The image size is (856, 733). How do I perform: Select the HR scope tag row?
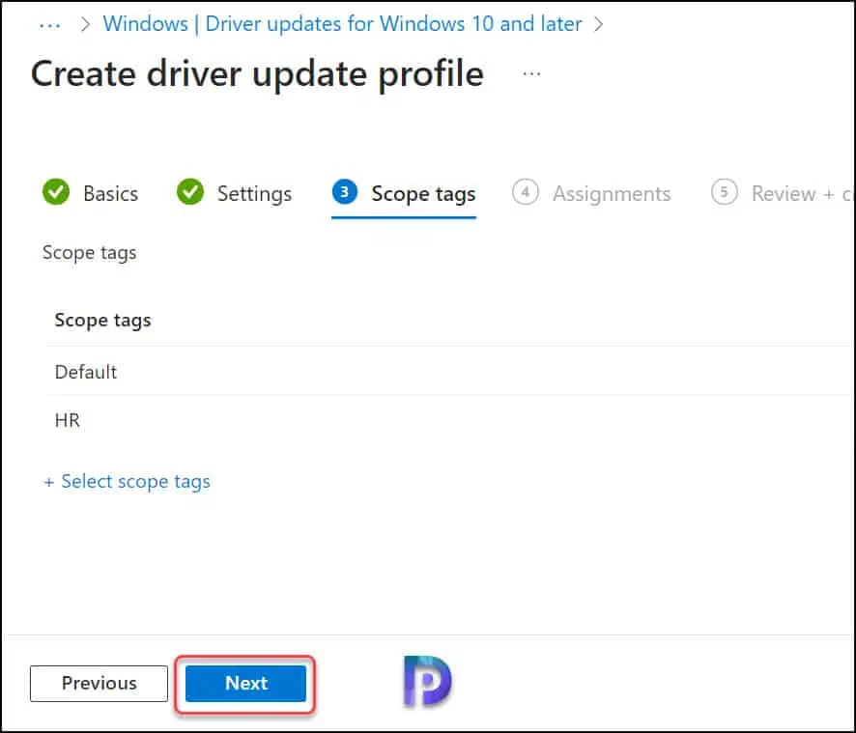coord(448,420)
